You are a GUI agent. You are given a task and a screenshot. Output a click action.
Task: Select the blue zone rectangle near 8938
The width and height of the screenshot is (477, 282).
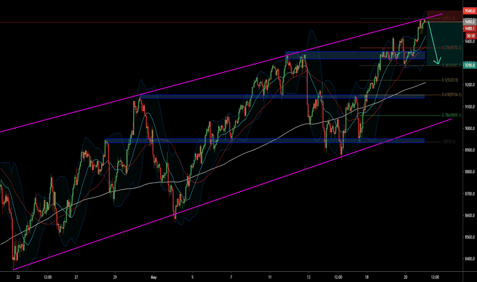coord(265,140)
